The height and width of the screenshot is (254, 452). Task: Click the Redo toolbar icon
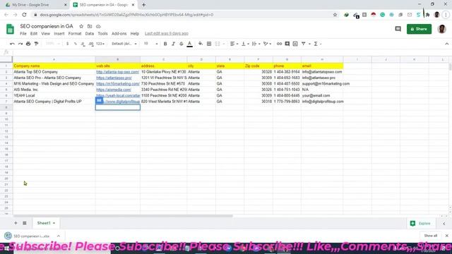(20, 44)
